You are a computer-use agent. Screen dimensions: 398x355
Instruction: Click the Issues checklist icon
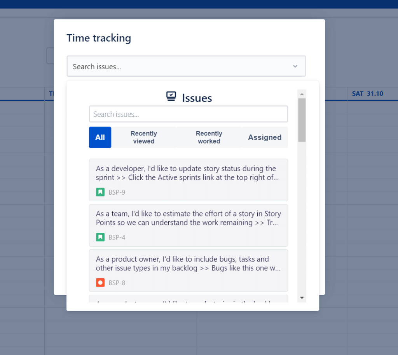point(171,97)
